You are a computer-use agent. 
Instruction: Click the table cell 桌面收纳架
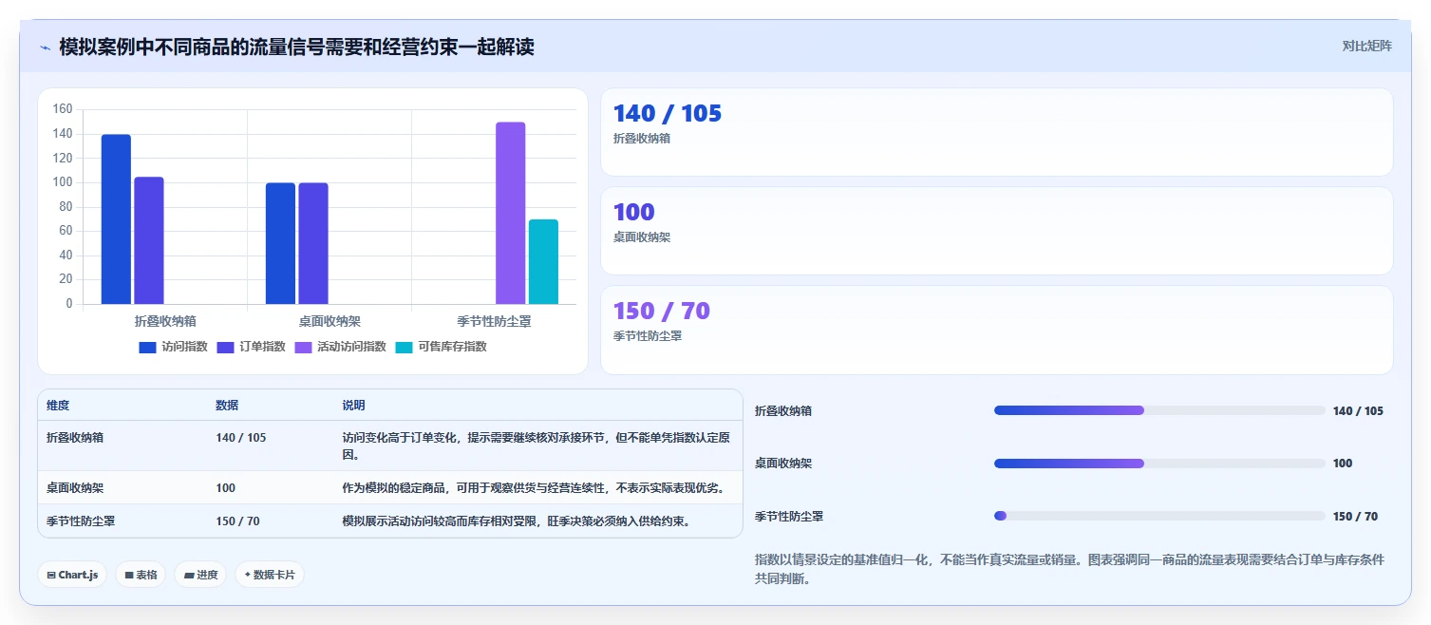(75, 488)
